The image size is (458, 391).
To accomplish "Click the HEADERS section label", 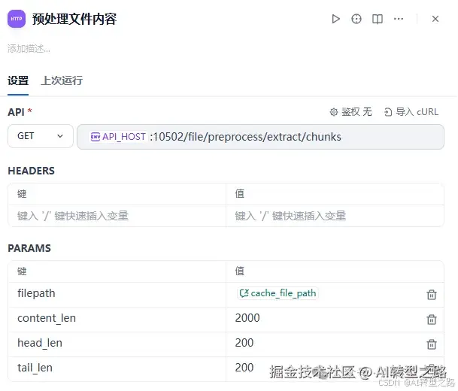I will tap(32, 171).
